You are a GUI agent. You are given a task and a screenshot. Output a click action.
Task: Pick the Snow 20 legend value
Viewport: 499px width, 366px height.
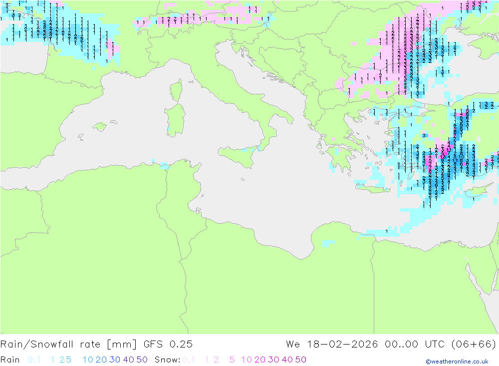[x=260, y=360]
